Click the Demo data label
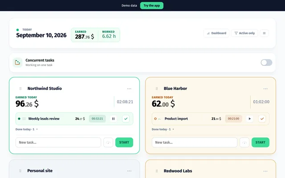This screenshot has width=285, height=178. 129,6
